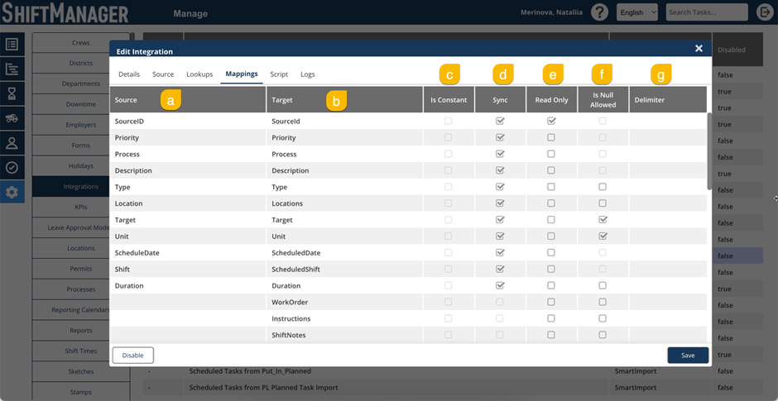Select the truck equipment sidebar icon
This screenshot has height=401, width=778.
[x=12, y=119]
